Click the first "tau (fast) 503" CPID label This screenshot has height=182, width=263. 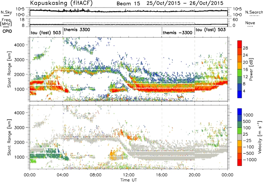(x=46, y=33)
